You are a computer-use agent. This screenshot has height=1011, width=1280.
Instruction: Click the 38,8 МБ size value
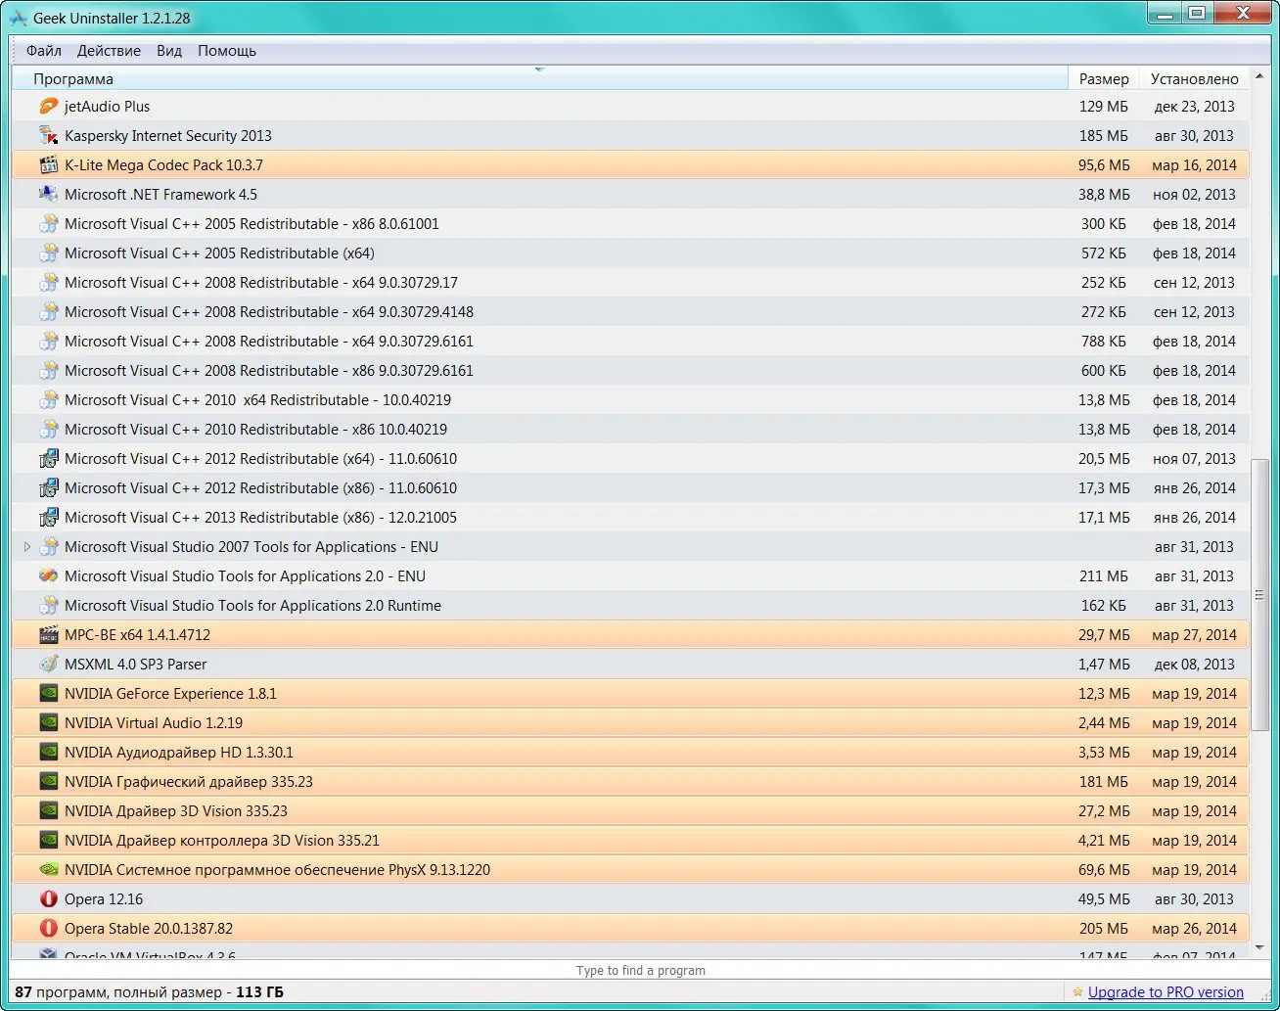pos(1104,194)
